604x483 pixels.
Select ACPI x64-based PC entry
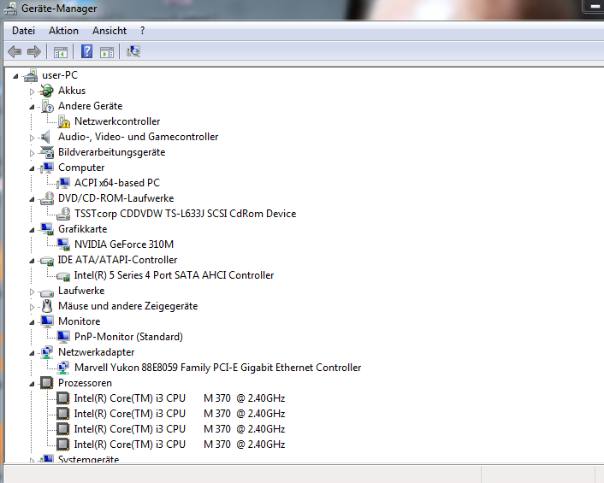pos(117,183)
